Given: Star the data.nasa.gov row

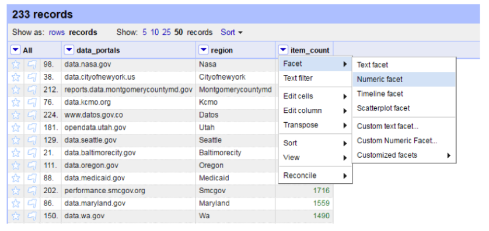Looking at the screenshot, I should tap(16, 65).
